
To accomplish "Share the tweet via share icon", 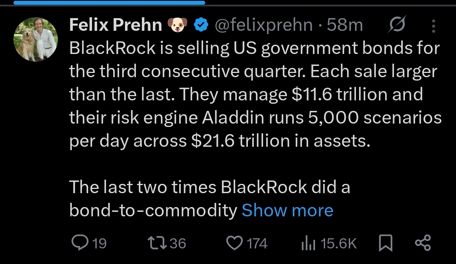I will 423,243.
